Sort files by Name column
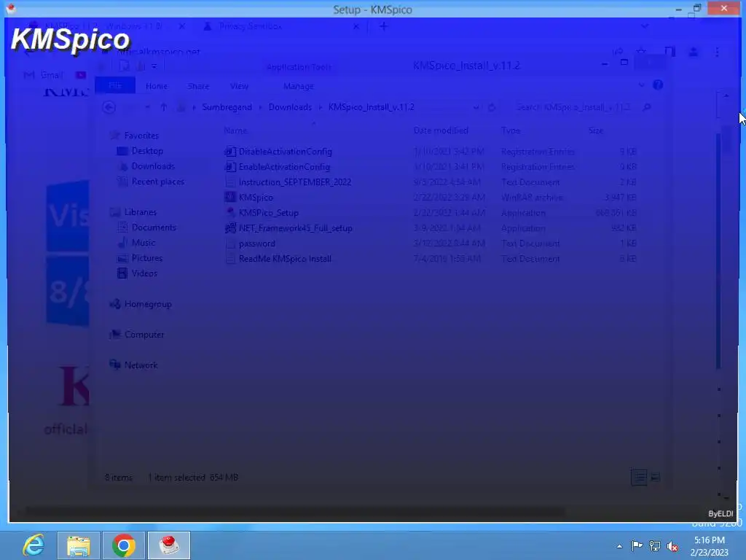This screenshot has width=746, height=560. [235, 131]
